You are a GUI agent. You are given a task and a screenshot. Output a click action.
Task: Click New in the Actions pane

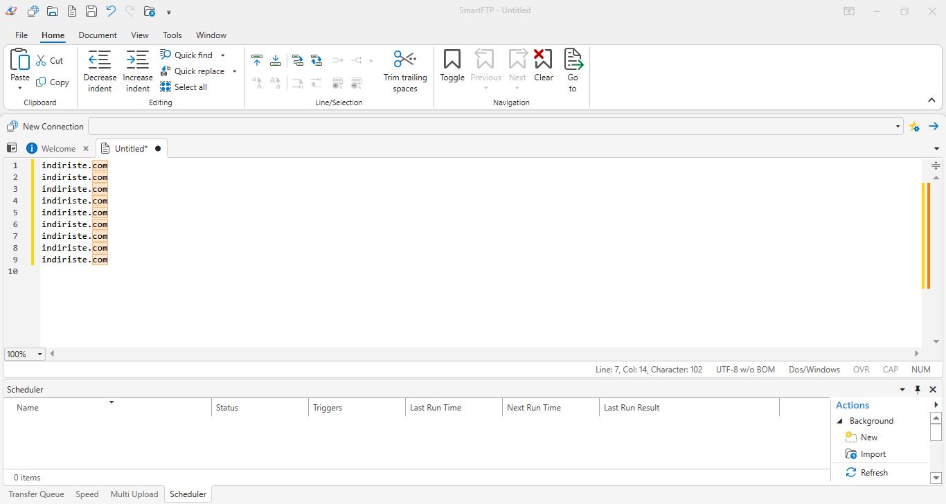point(862,438)
